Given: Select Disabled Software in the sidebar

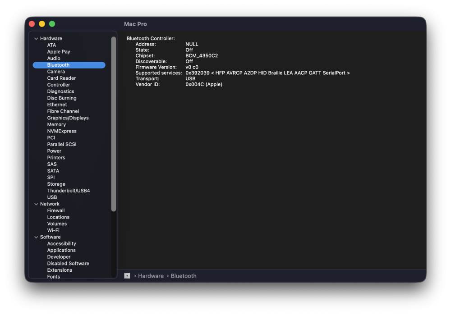Looking at the screenshot, I should [68, 263].
